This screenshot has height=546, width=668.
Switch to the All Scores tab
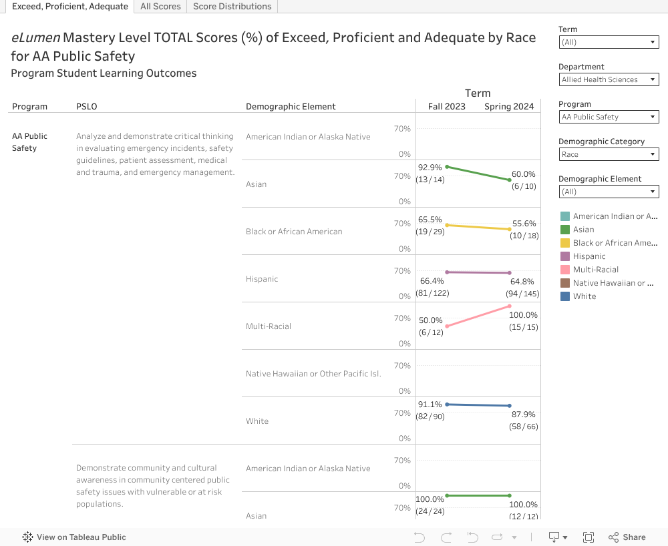click(x=160, y=7)
